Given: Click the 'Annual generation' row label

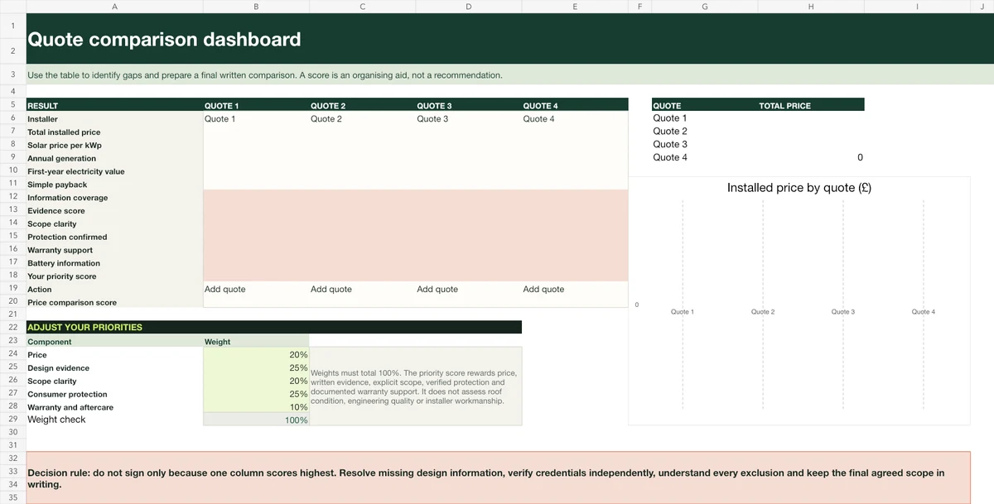Looking at the screenshot, I should point(61,159).
